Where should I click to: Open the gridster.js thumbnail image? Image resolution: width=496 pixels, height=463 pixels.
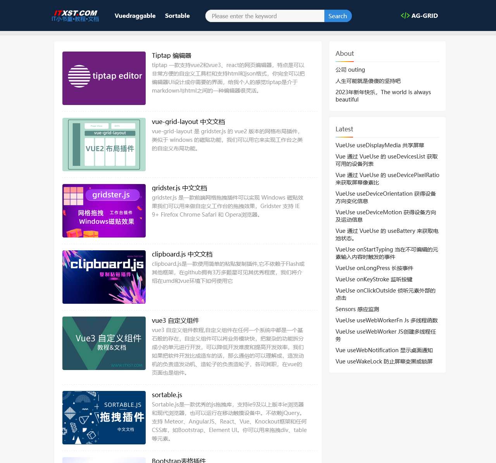click(x=104, y=211)
